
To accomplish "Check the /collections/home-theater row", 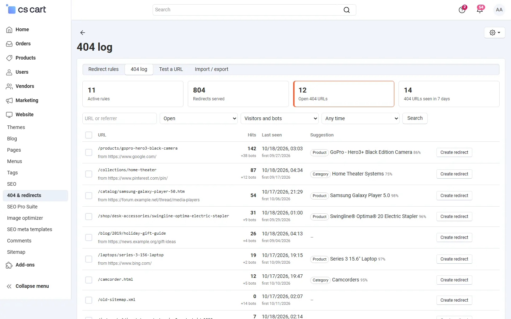I will [x=89, y=174].
